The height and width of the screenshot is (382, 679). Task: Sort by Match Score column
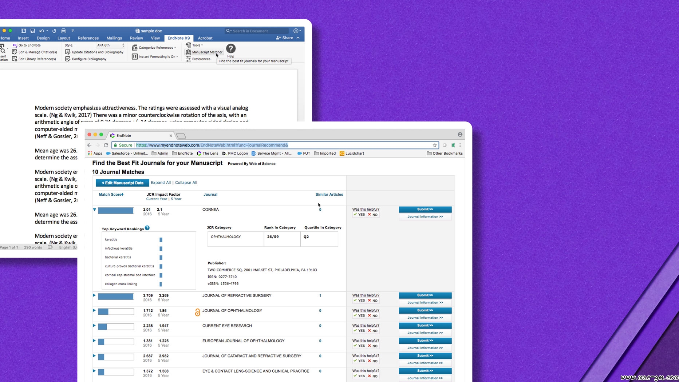[x=111, y=195]
